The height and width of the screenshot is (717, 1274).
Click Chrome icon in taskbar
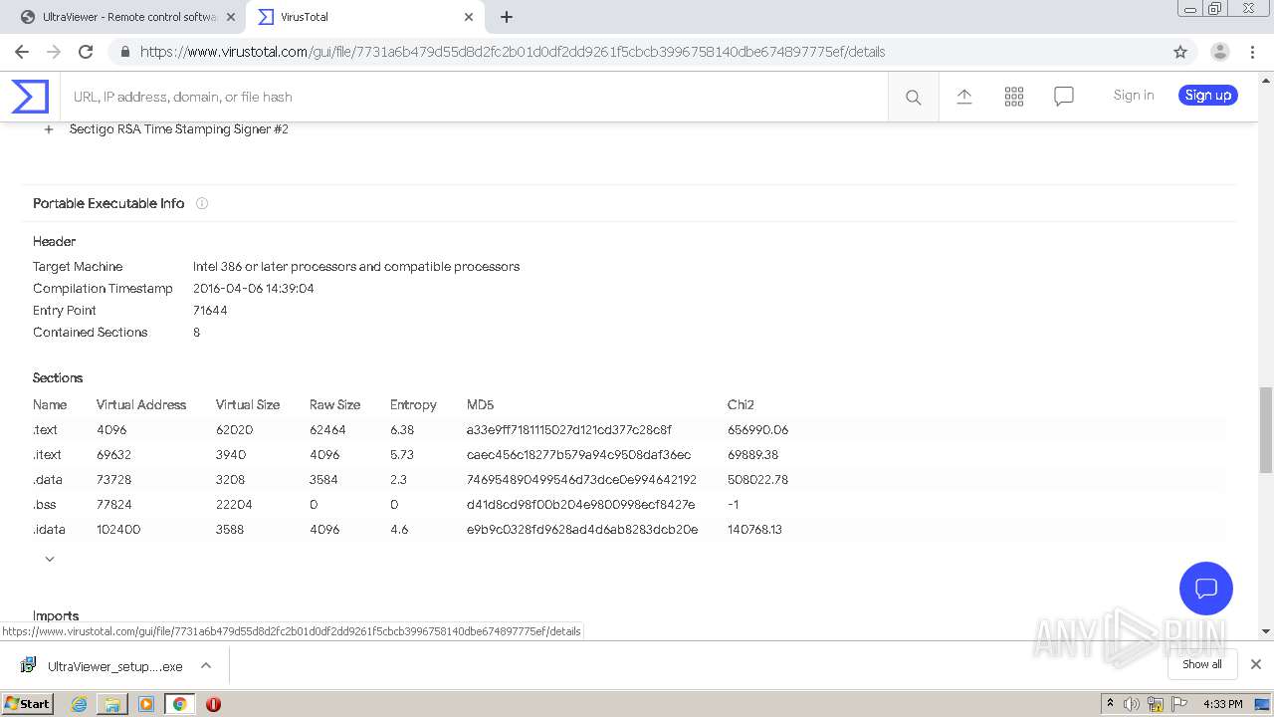(179, 704)
